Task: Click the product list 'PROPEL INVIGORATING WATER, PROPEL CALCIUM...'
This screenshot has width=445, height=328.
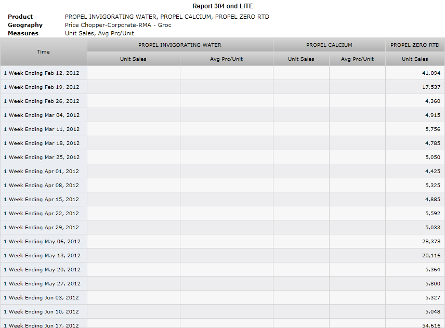Action: coord(167,17)
